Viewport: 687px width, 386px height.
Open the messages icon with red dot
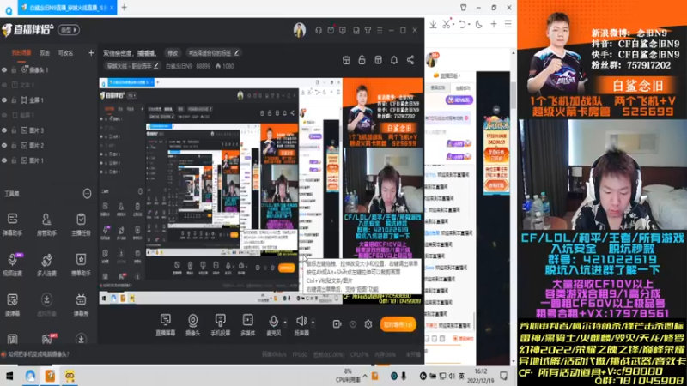331,30
